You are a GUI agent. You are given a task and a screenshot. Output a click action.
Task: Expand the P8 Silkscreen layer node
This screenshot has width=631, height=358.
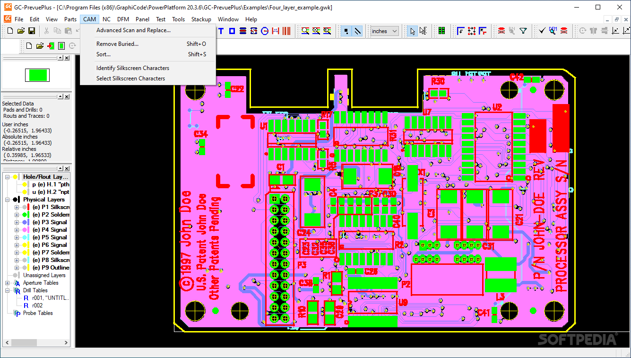click(17, 260)
